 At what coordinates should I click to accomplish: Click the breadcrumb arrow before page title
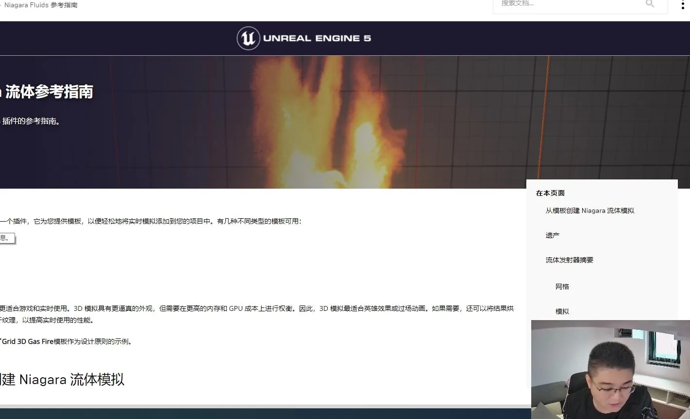[2, 5]
